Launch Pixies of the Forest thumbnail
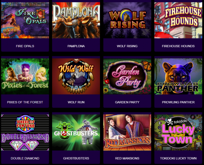 click(25, 76)
